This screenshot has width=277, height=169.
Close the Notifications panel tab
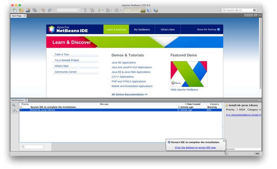tap(26, 100)
